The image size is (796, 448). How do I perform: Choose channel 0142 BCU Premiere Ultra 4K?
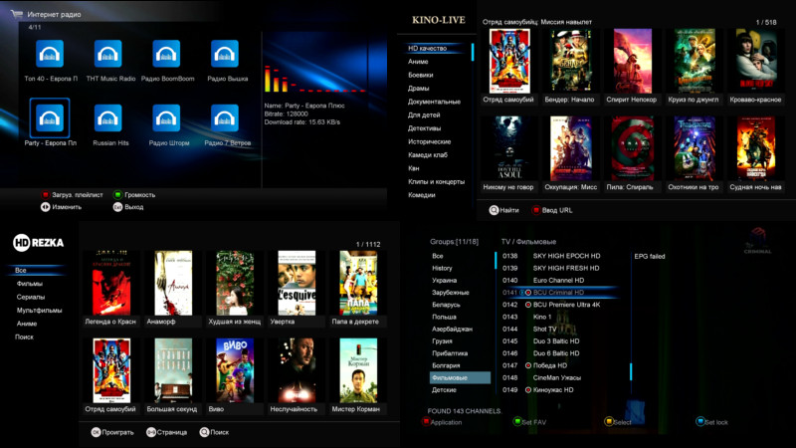click(556, 305)
